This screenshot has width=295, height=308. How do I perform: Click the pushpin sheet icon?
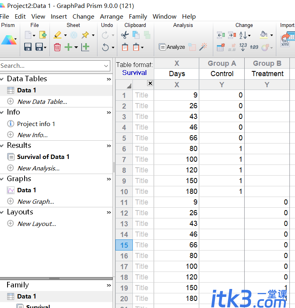click(85, 35)
